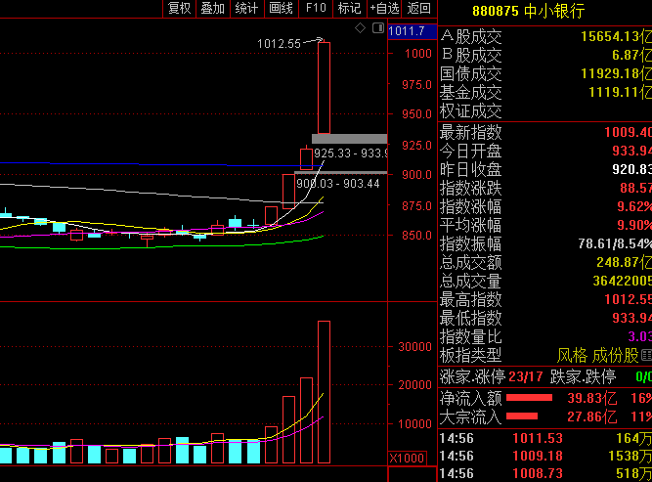Screen dimensions: 652x482
Task: Open the 叠加 overlay option
Action: 212,9
